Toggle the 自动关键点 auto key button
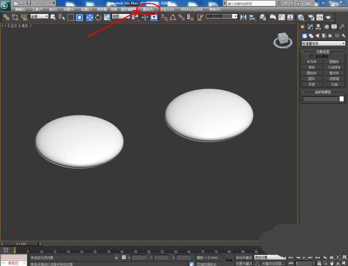 (244, 258)
